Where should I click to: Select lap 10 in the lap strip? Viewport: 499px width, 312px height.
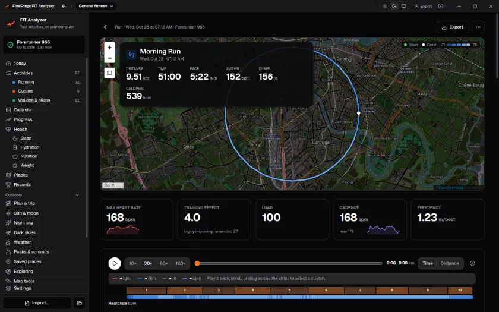[x=460, y=291]
